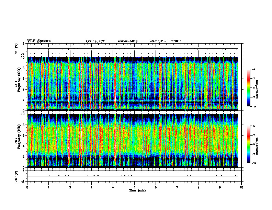The width and height of the screenshot is (272, 210).
Task: Select the date text "Oct. 18, 2021"
Action: pos(96,41)
